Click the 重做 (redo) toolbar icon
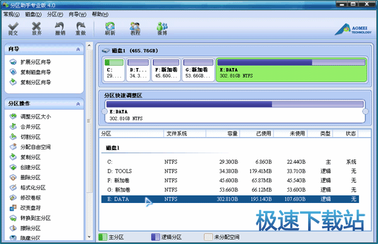 tap(81, 29)
